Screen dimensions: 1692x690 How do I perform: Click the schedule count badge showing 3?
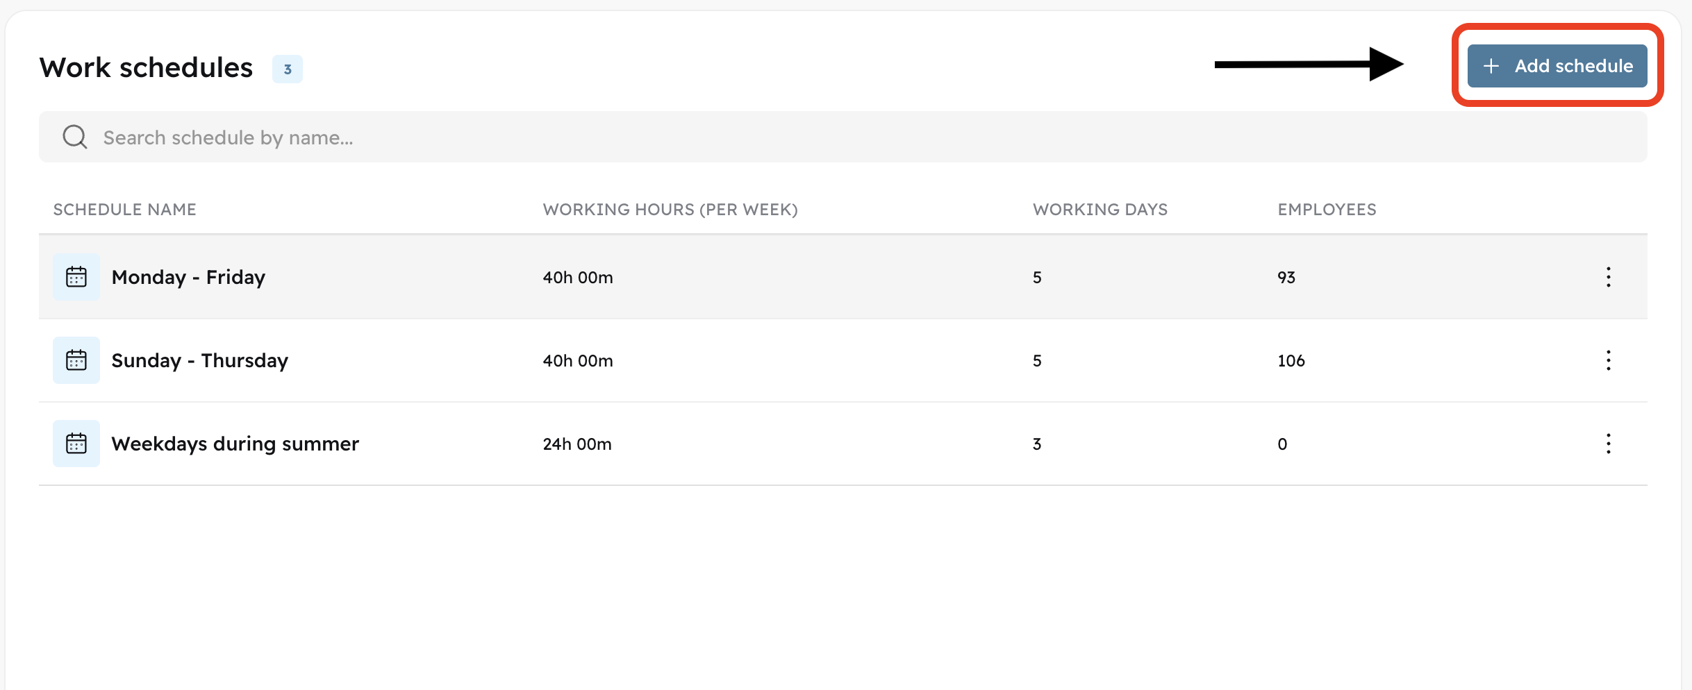coord(288,69)
